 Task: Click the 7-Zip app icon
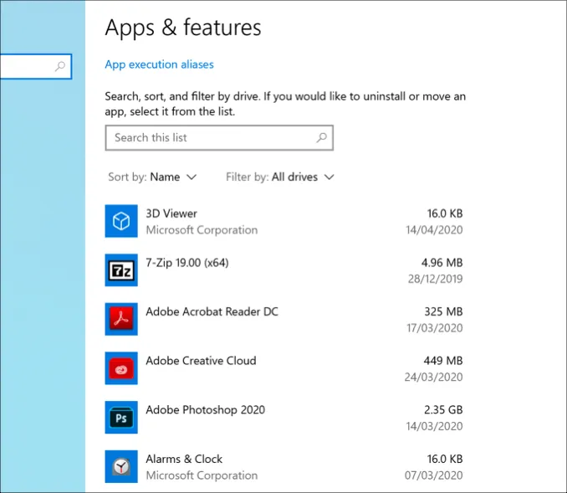coord(121,270)
